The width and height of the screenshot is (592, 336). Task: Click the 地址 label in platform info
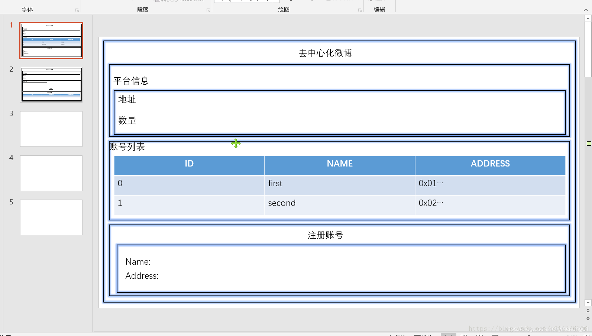(x=127, y=99)
